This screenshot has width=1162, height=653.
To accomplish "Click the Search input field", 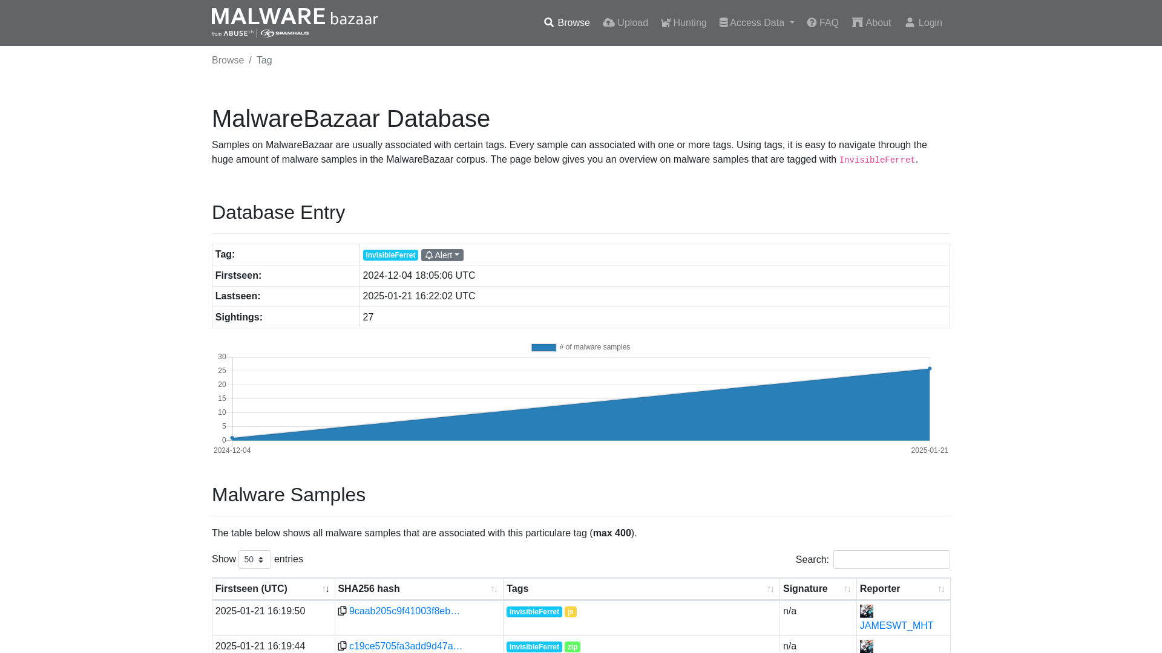I will [891, 560].
